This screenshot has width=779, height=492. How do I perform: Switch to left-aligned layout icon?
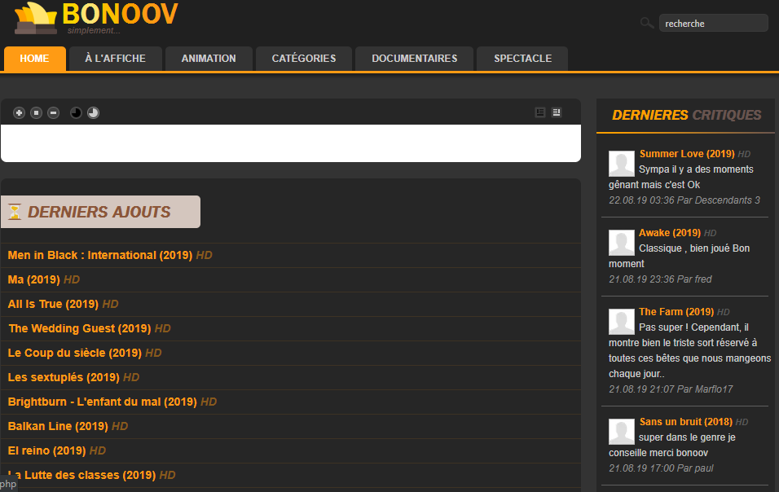click(x=540, y=112)
